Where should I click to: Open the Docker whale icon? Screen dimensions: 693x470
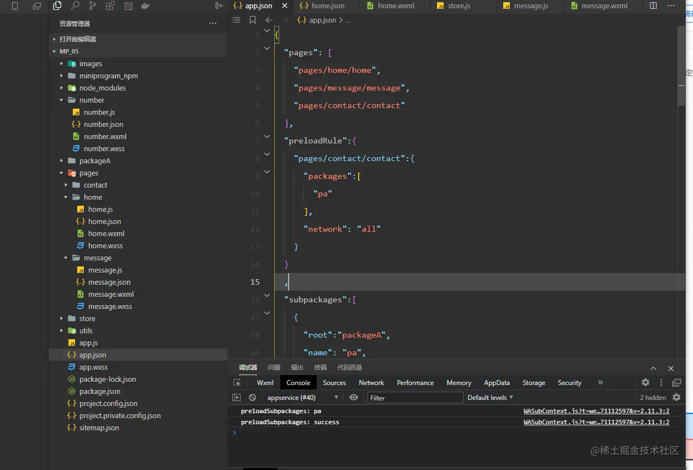[145, 6]
